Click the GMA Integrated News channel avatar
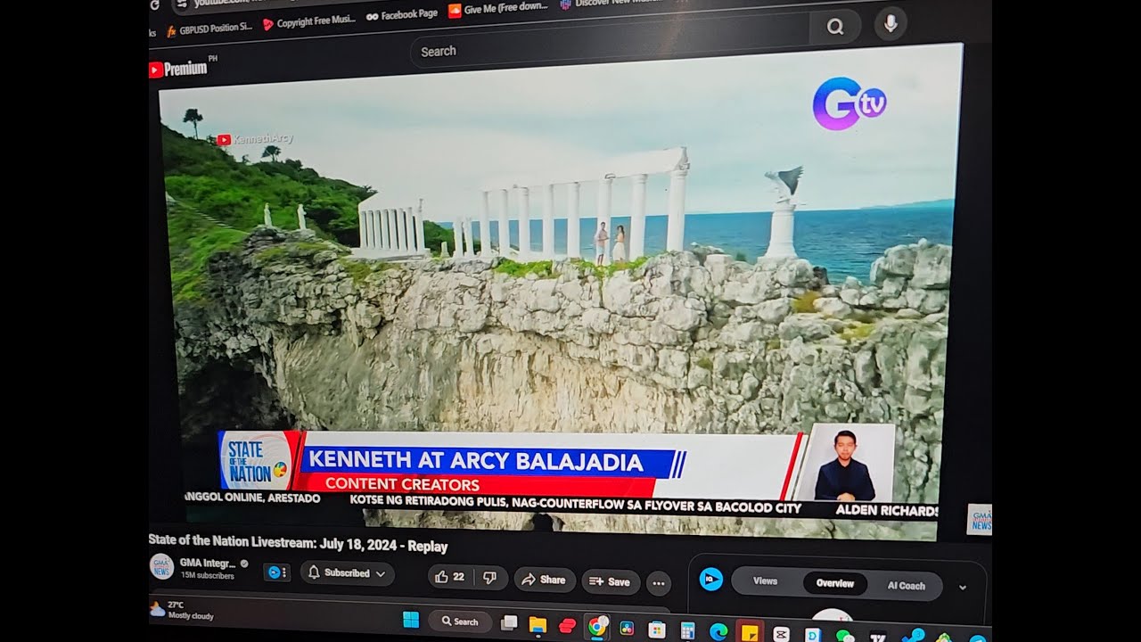 [x=161, y=567]
